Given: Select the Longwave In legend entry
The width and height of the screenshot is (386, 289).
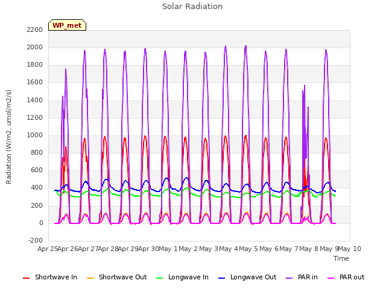Looking at the screenshot, I should pos(182,277).
